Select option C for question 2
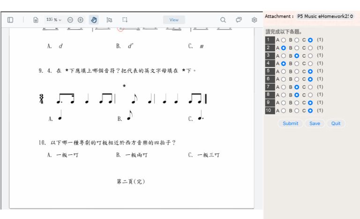 (x=310, y=48)
